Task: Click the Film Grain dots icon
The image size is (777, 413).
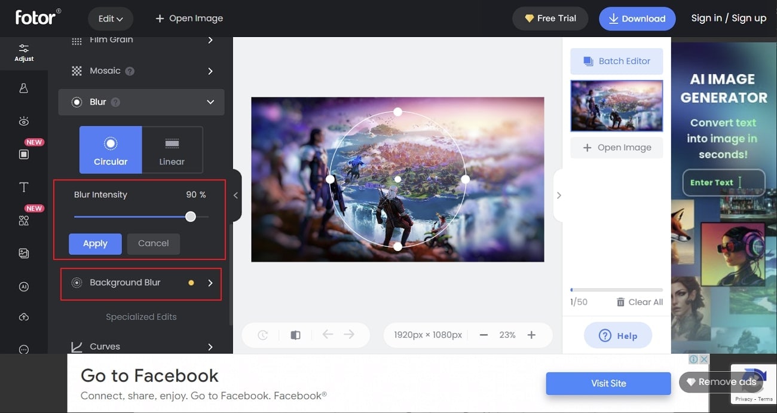Action: tap(77, 41)
